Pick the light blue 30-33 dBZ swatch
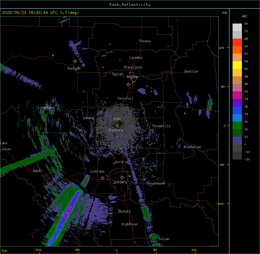The height and width of the screenshot is (254, 260). [237, 118]
